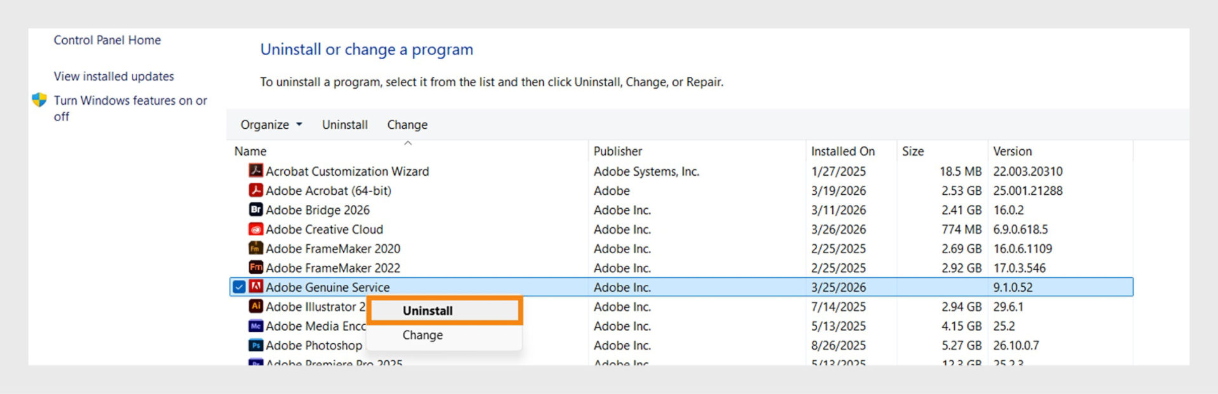Click Change in the toolbar
1218x394 pixels.
tap(407, 124)
